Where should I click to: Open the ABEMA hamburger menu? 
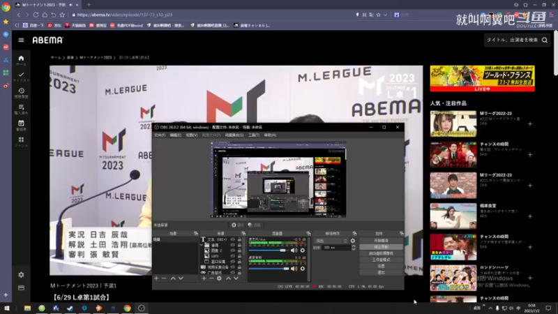coord(21,40)
